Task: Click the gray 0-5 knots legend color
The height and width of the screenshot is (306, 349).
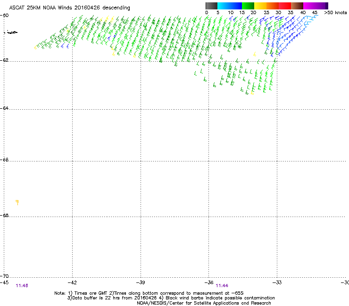Action: pos(211,6)
